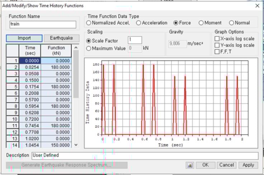This screenshot has height=175, width=264.
Task: Select row header 10 in the table
Action: [x=13, y=119]
